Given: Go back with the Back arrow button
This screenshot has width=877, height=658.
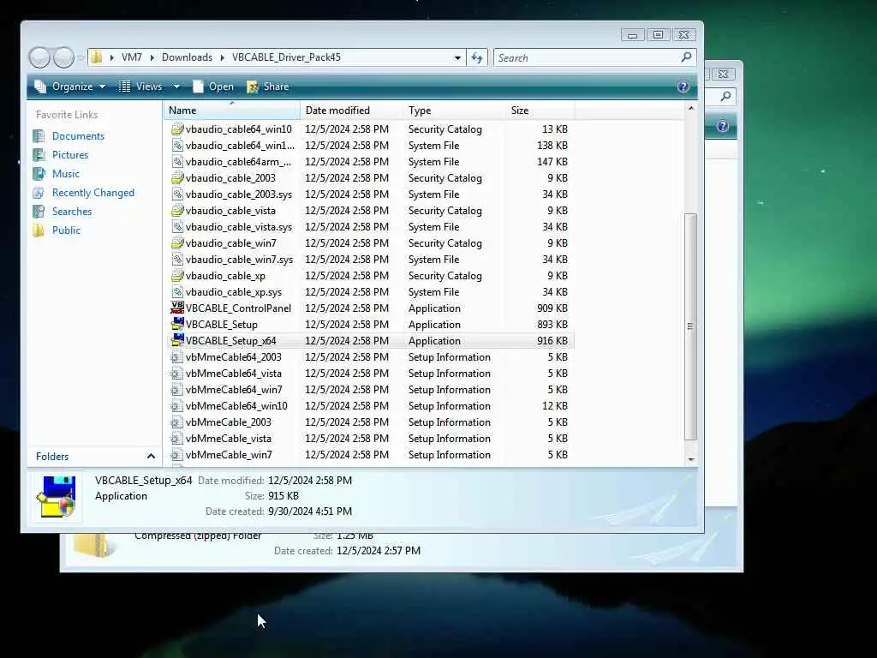Looking at the screenshot, I should pos(39,57).
